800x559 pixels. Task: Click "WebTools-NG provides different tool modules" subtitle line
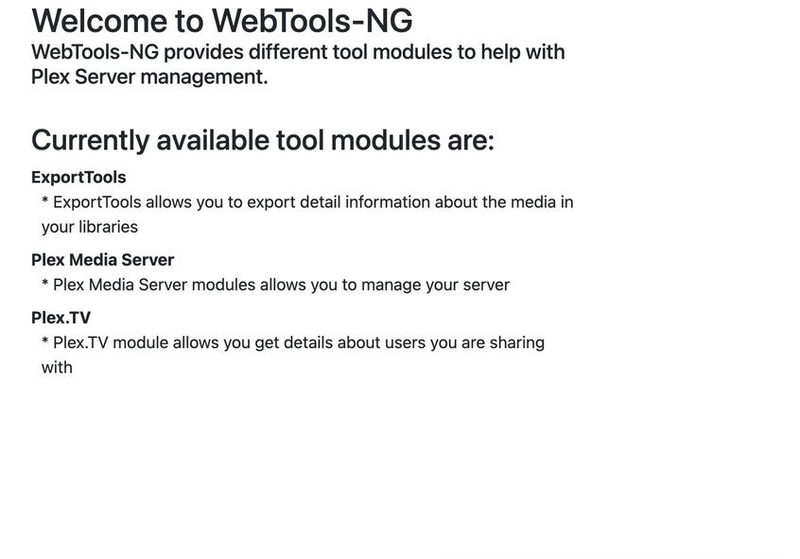point(298,52)
